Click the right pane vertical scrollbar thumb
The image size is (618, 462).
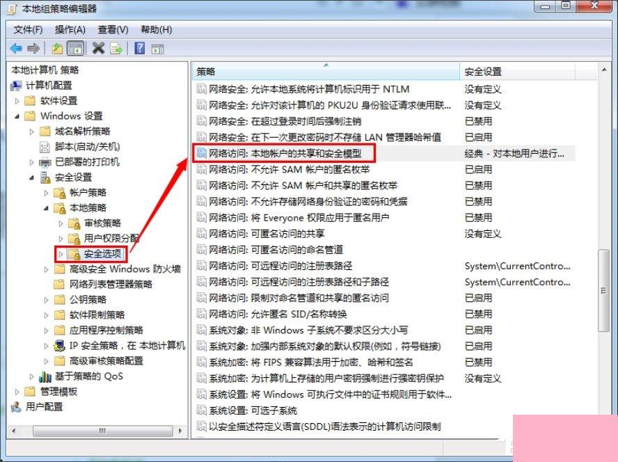pyautogui.click(x=603, y=291)
